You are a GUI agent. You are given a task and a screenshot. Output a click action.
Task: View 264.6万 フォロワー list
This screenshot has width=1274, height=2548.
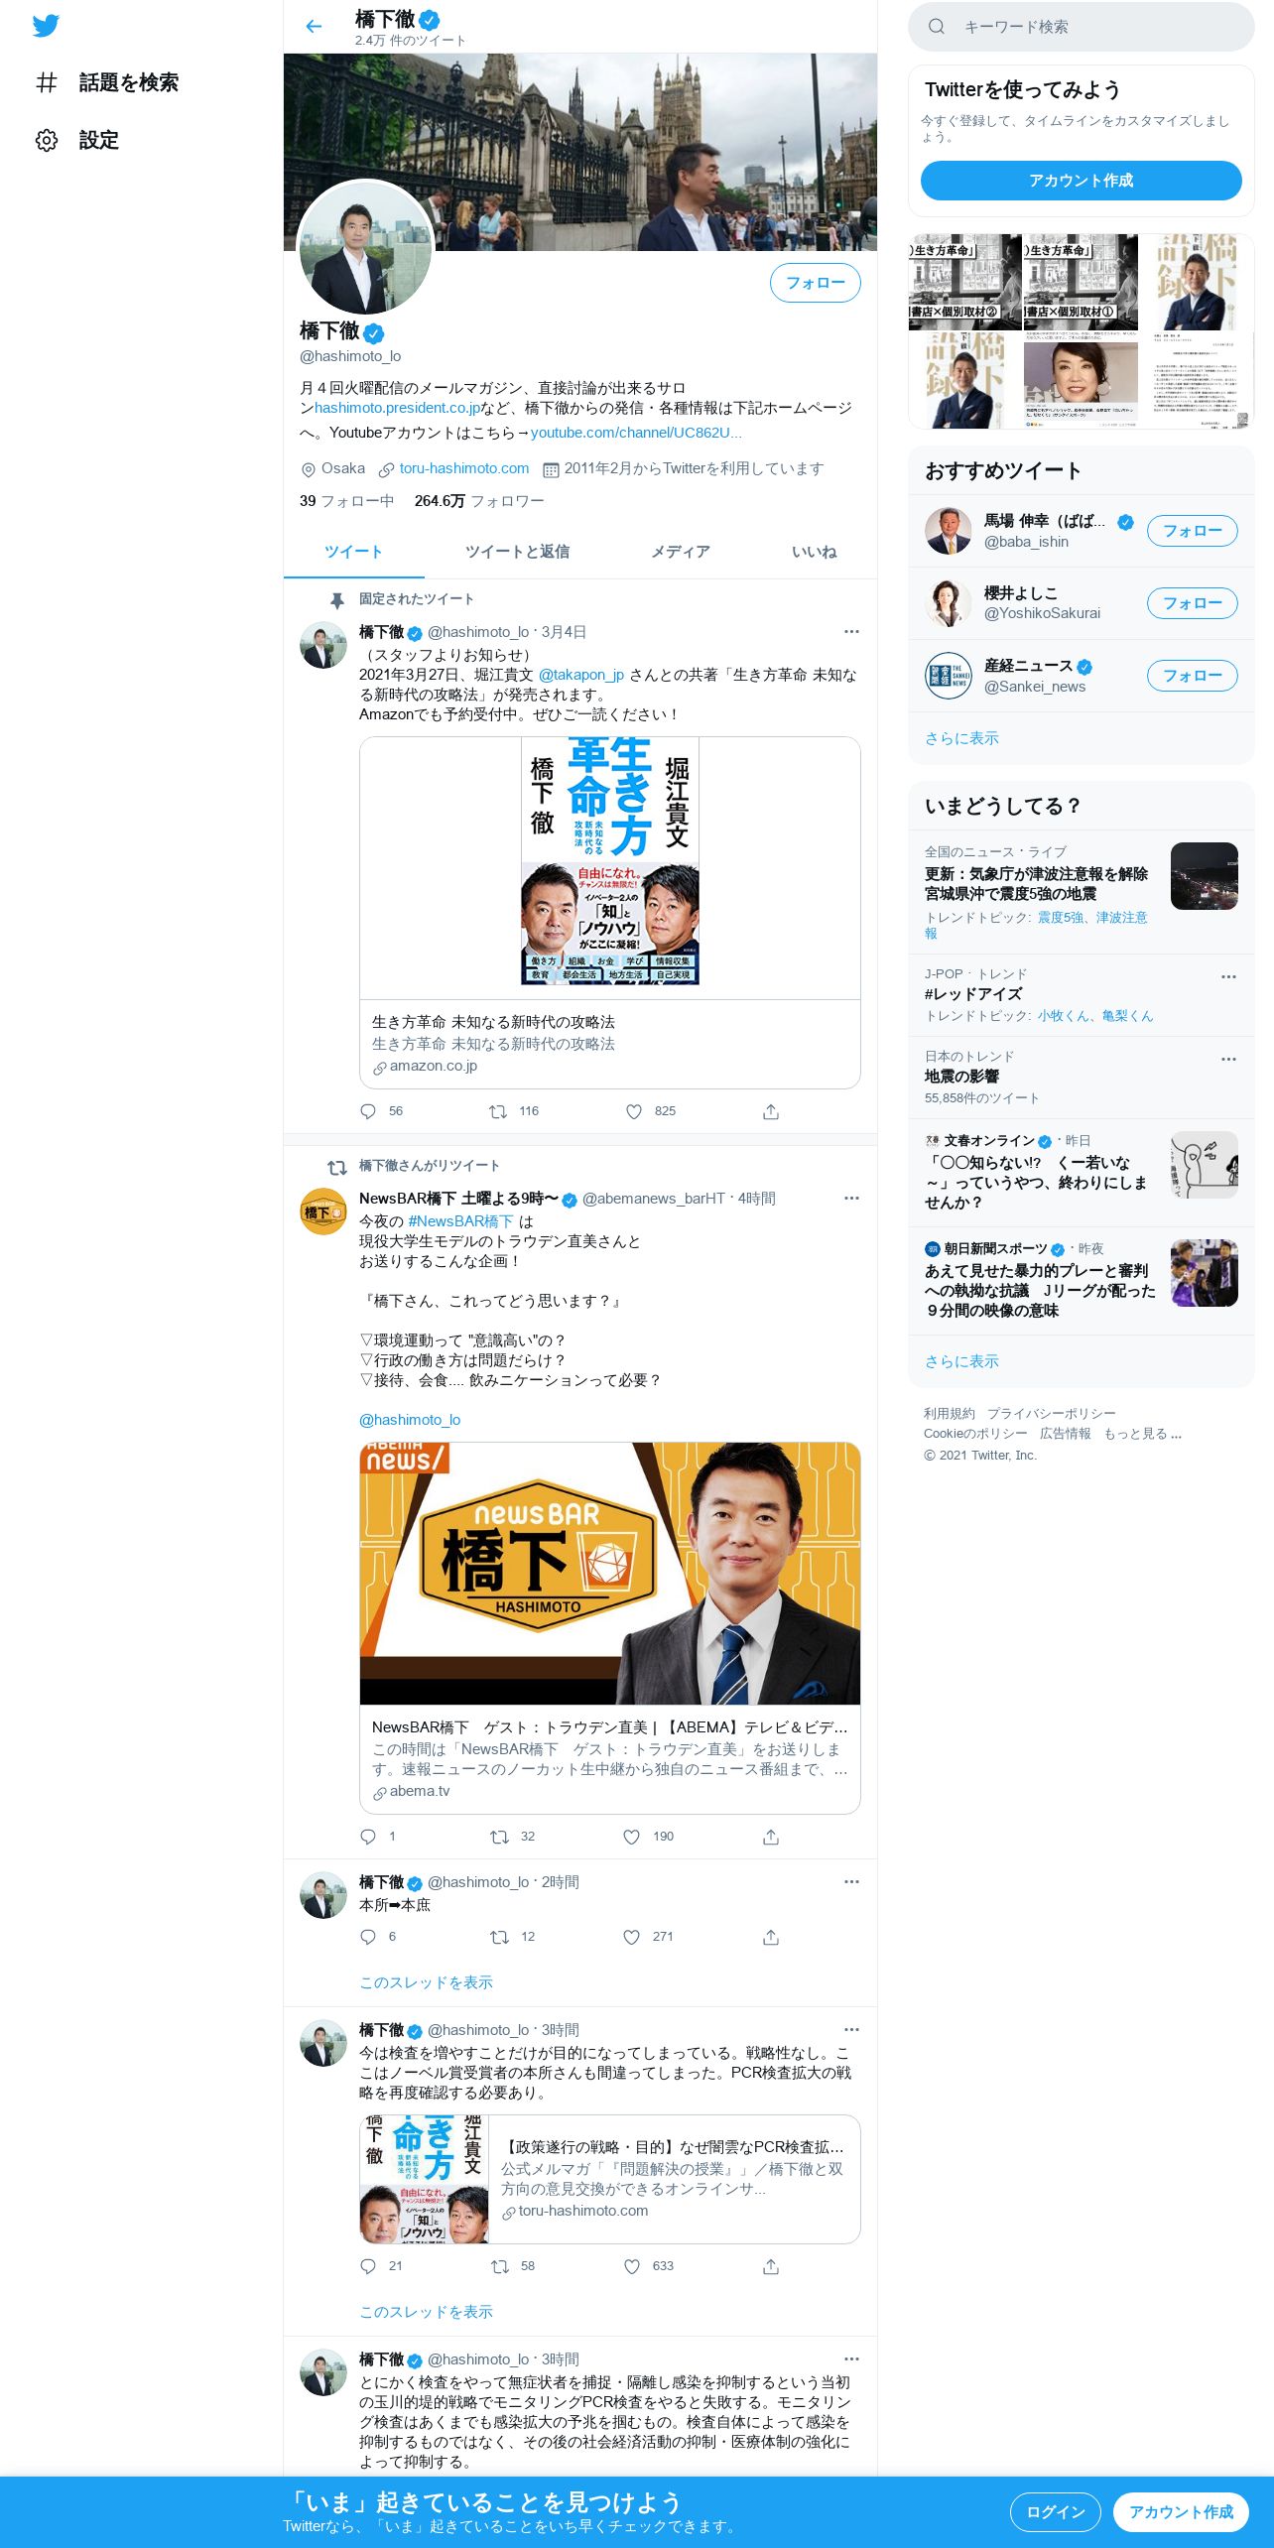tap(479, 501)
